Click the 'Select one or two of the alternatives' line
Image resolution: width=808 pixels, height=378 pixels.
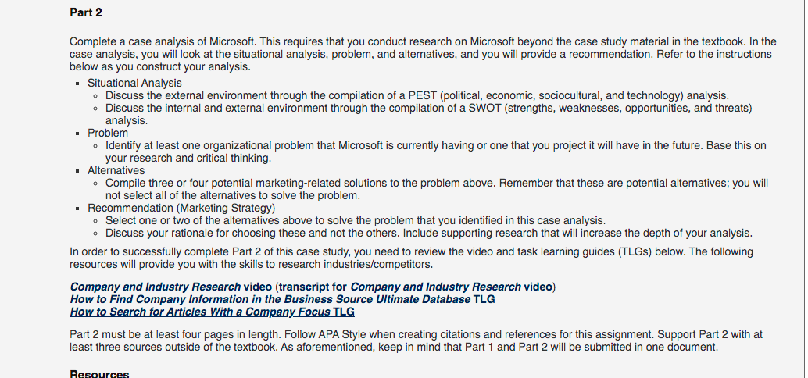tap(356, 220)
